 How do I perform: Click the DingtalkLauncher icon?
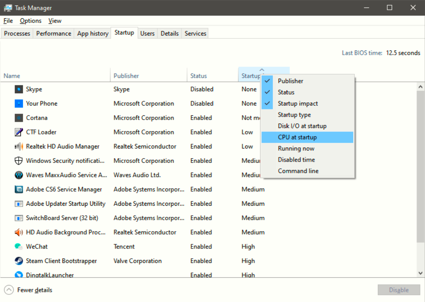click(19, 274)
